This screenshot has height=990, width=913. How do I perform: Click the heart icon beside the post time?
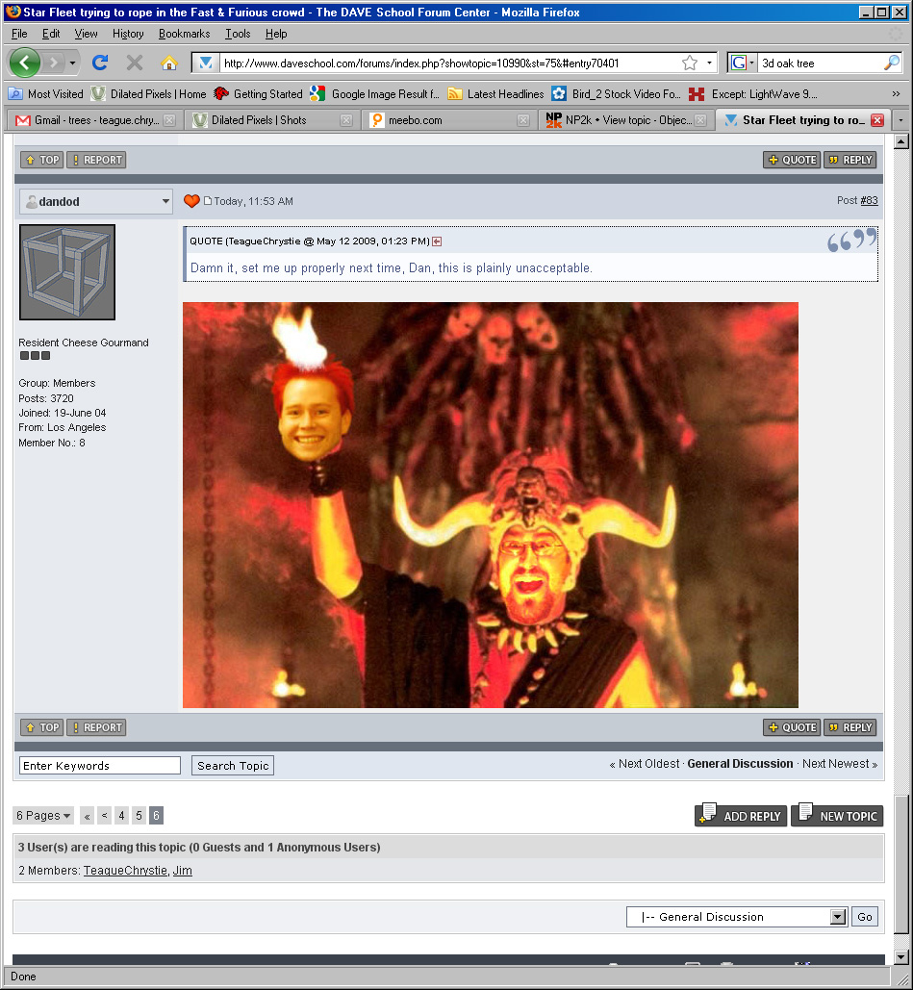tap(191, 201)
